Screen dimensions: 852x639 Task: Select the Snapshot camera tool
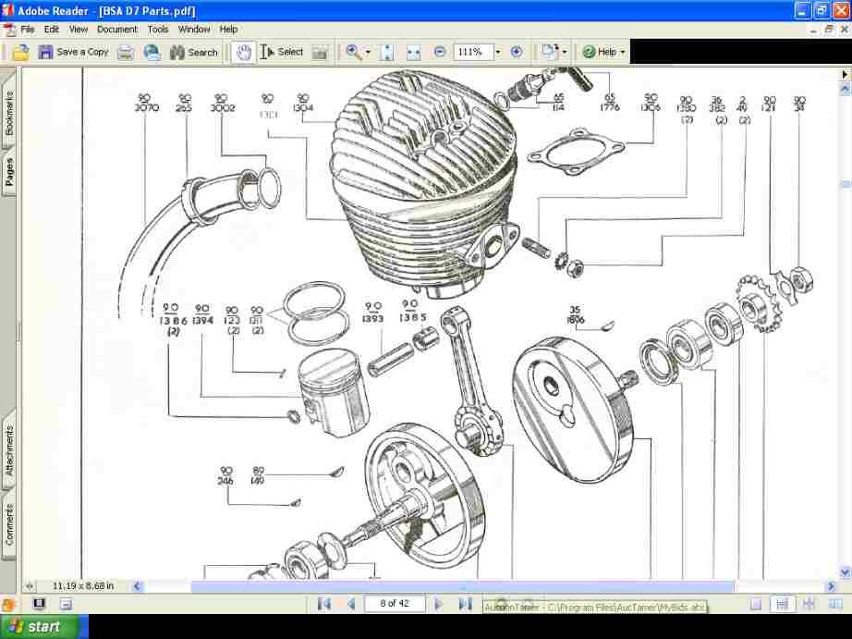[x=318, y=52]
